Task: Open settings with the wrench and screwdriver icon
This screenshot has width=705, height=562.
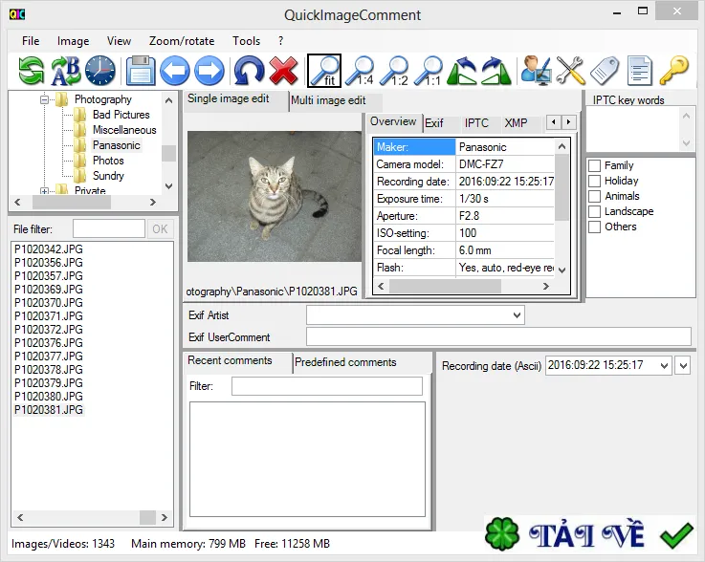Action: click(x=570, y=71)
